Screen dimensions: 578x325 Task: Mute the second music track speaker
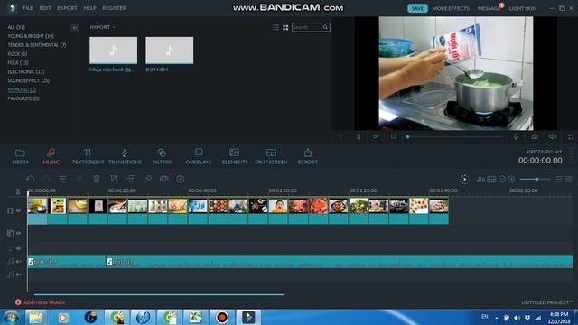(x=18, y=274)
